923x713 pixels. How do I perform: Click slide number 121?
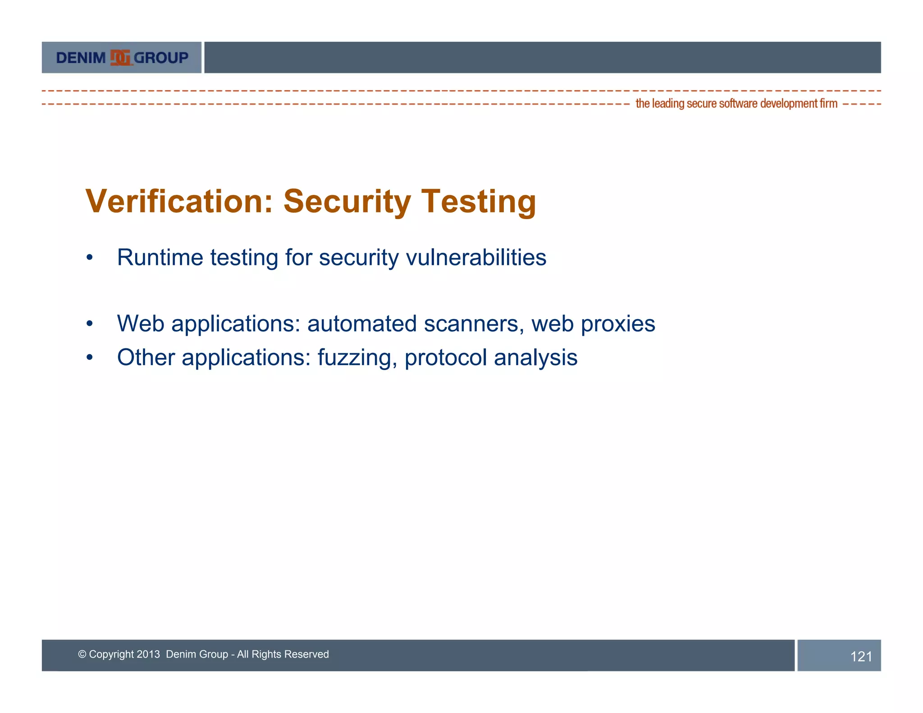click(861, 656)
